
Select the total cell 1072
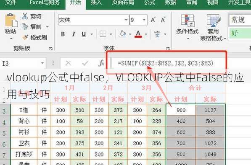pyautogui.click(x=211, y=143)
